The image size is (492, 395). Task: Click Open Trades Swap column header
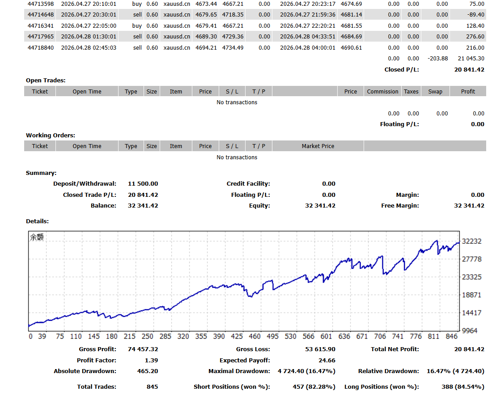pyautogui.click(x=435, y=91)
